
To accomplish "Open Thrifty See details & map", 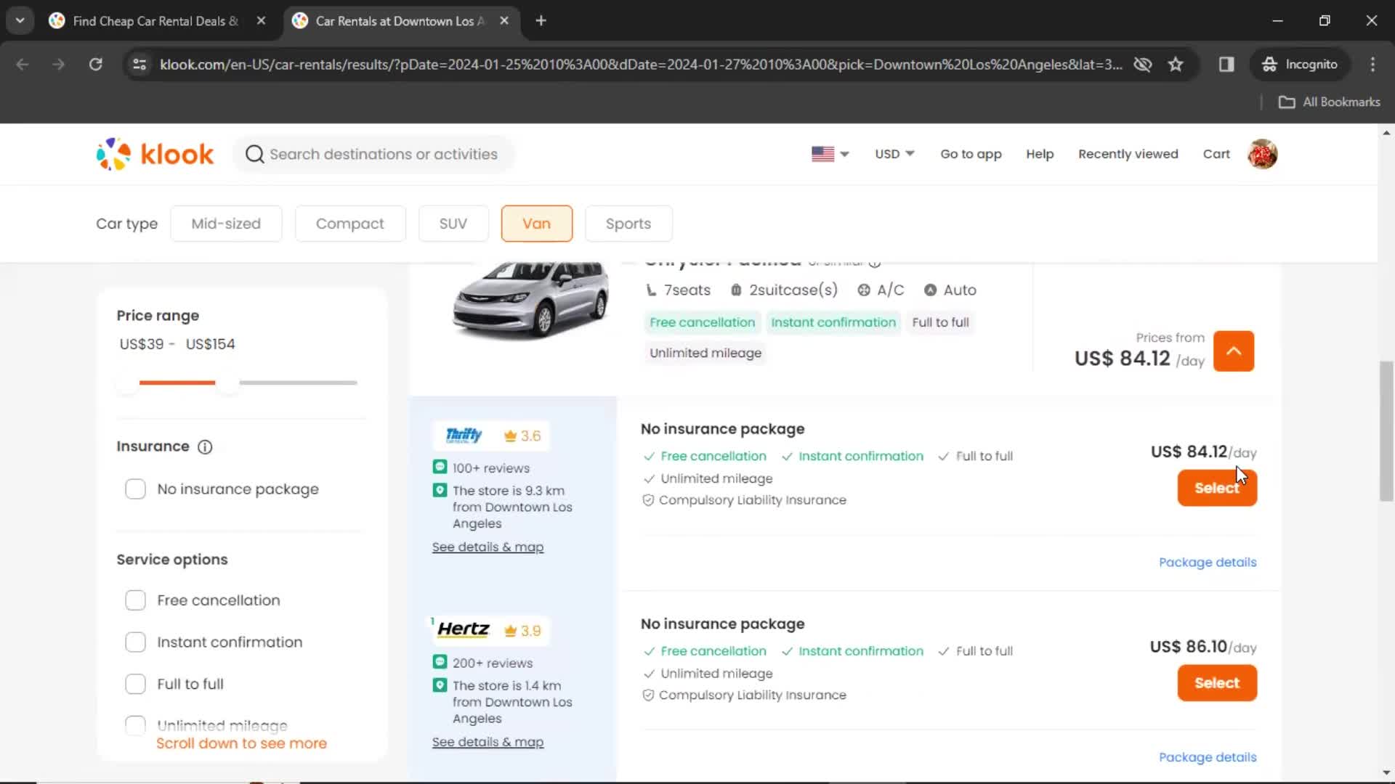I will coord(488,547).
